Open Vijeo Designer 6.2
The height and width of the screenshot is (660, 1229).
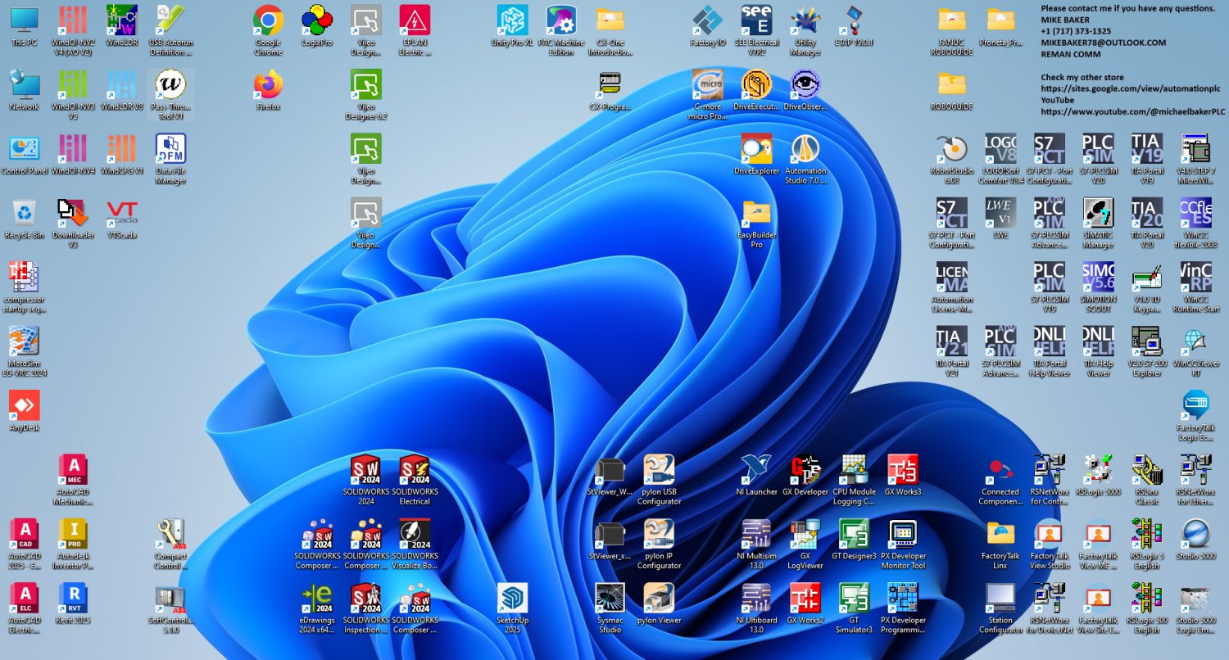[366, 94]
